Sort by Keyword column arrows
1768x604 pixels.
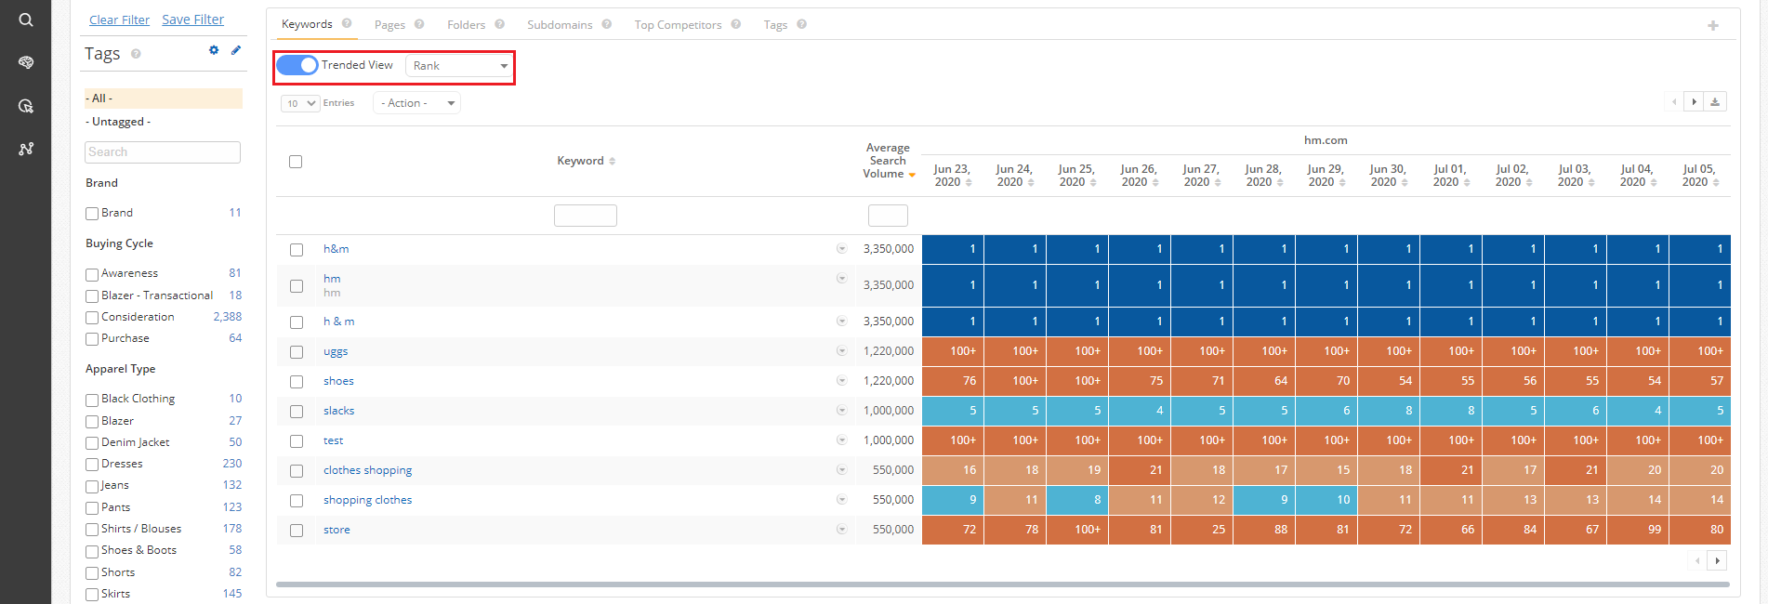tap(612, 162)
